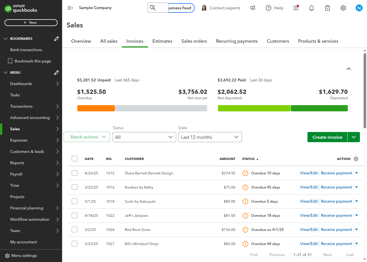Open the Create invoice dropdown arrow
The width and height of the screenshot is (367, 262).
[354, 137]
